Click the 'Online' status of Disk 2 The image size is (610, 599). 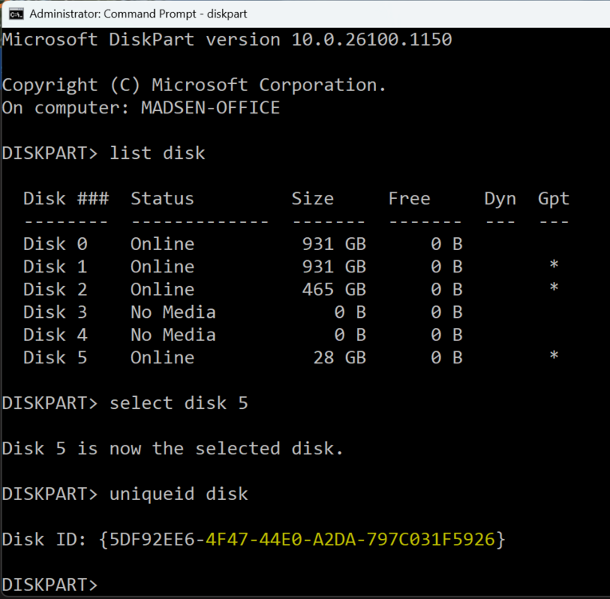(x=162, y=289)
